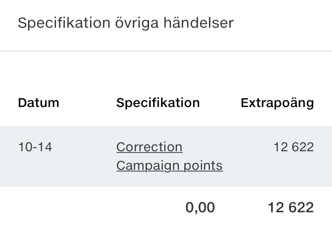The height and width of the screenshot is (232, 332).
Task: Click blank space between Datum and Specifikation headers
Action: [x=88, y=103]
